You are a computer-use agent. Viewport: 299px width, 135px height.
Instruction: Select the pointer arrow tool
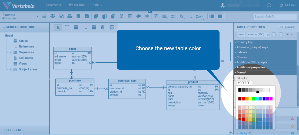click(x=58, y=28)
